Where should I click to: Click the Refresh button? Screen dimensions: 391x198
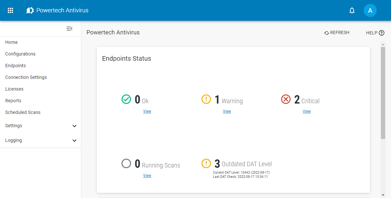[x=337, y=33]
